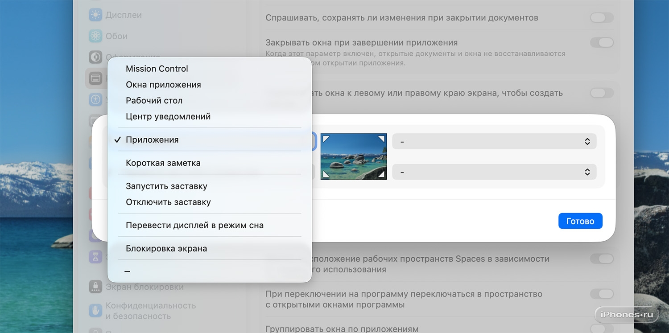Screen dimensions: 669x333
Task: Toggle asking to save changes when closing documents
Action: click(602, 18)
